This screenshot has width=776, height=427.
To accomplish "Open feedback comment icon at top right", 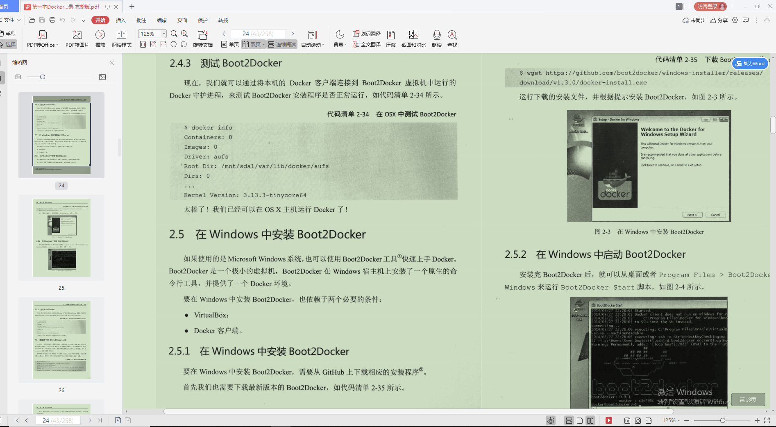I will [x=746, y=20].
